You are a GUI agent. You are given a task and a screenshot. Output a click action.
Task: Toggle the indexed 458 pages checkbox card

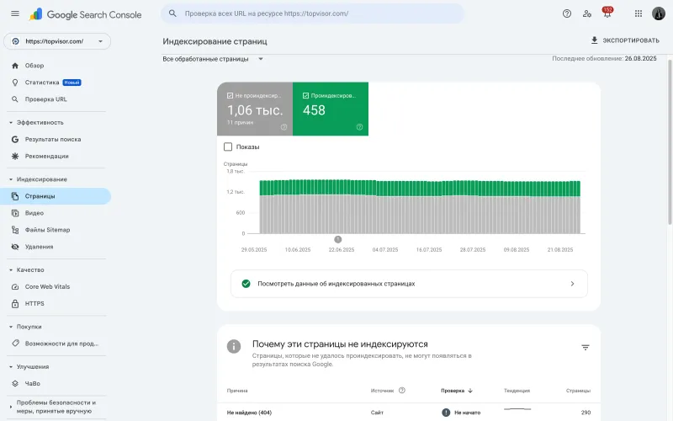point(331,109)
